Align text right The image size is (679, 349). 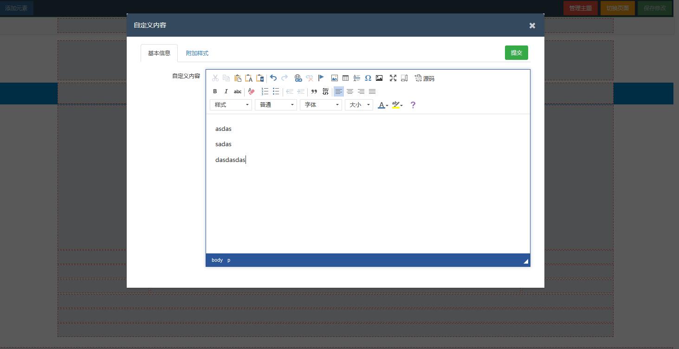pos(361,91)
